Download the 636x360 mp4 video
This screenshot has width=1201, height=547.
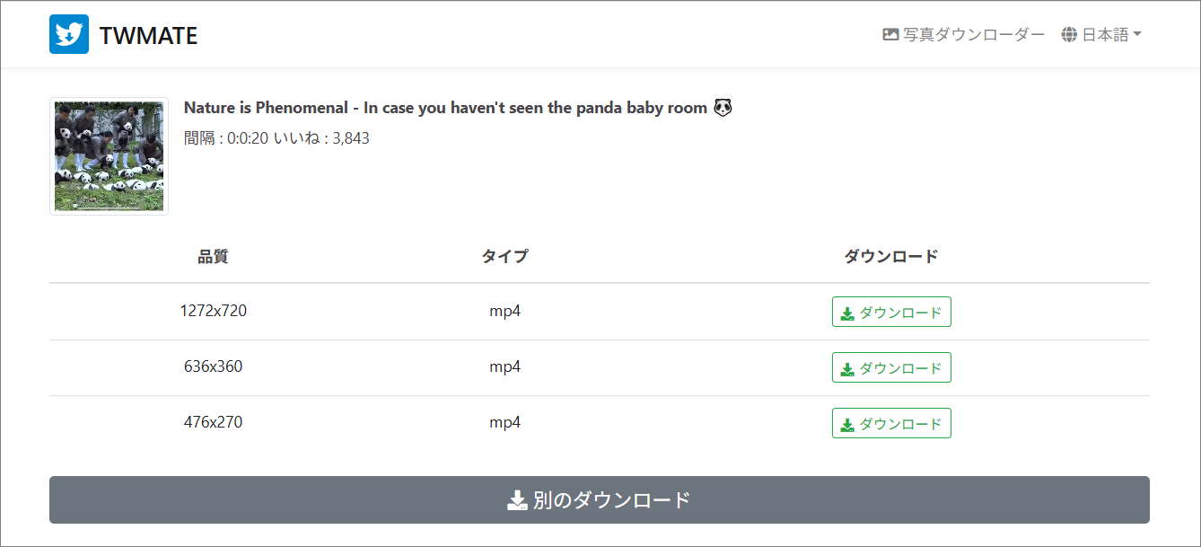pos(891,367)
